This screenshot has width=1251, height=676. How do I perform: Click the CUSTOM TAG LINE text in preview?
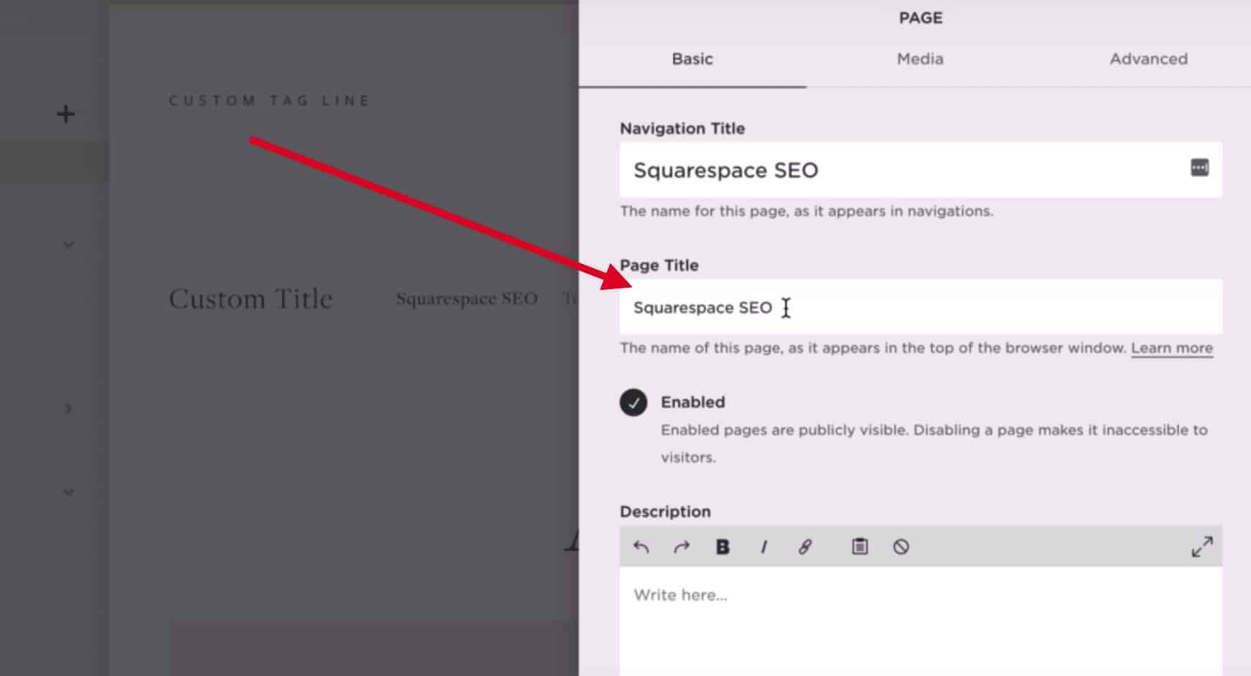point(269,100)
